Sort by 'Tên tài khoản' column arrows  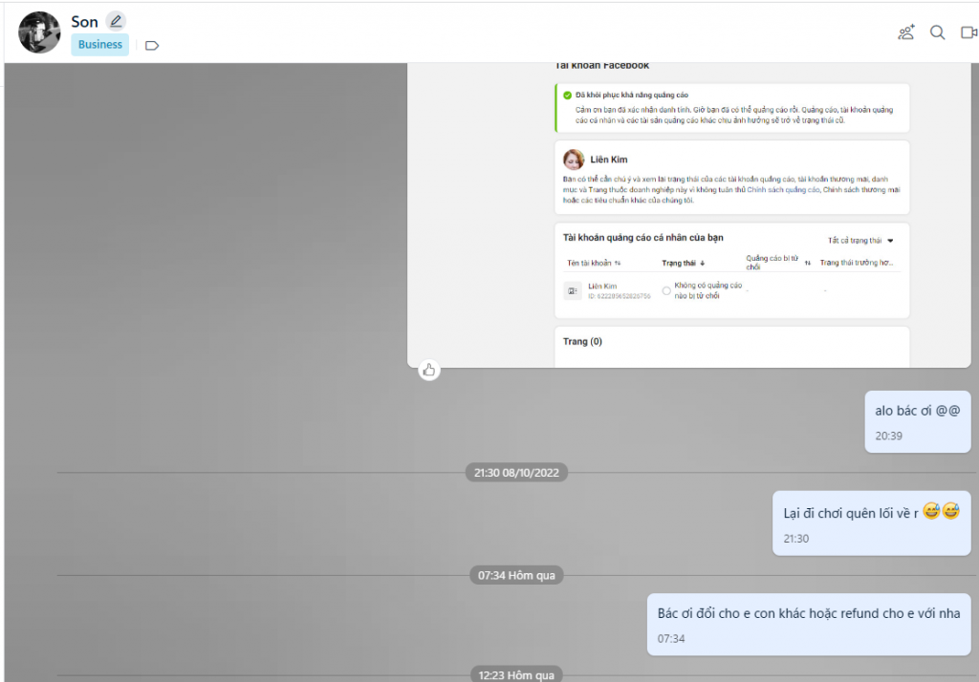point(618,263)
